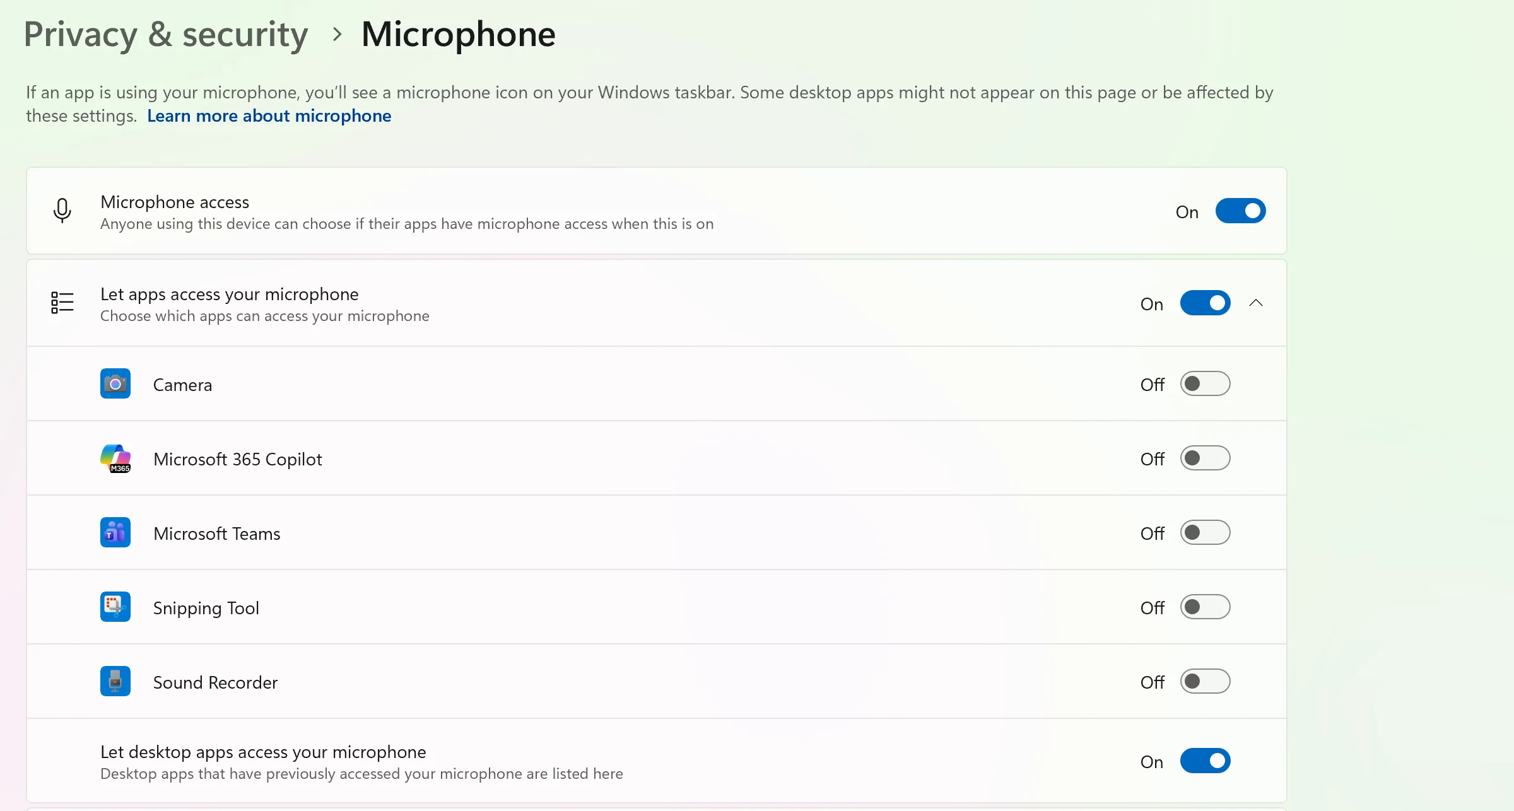
Task: Click the microphone icon beside Microphone access
Action: tap(62, 211)
